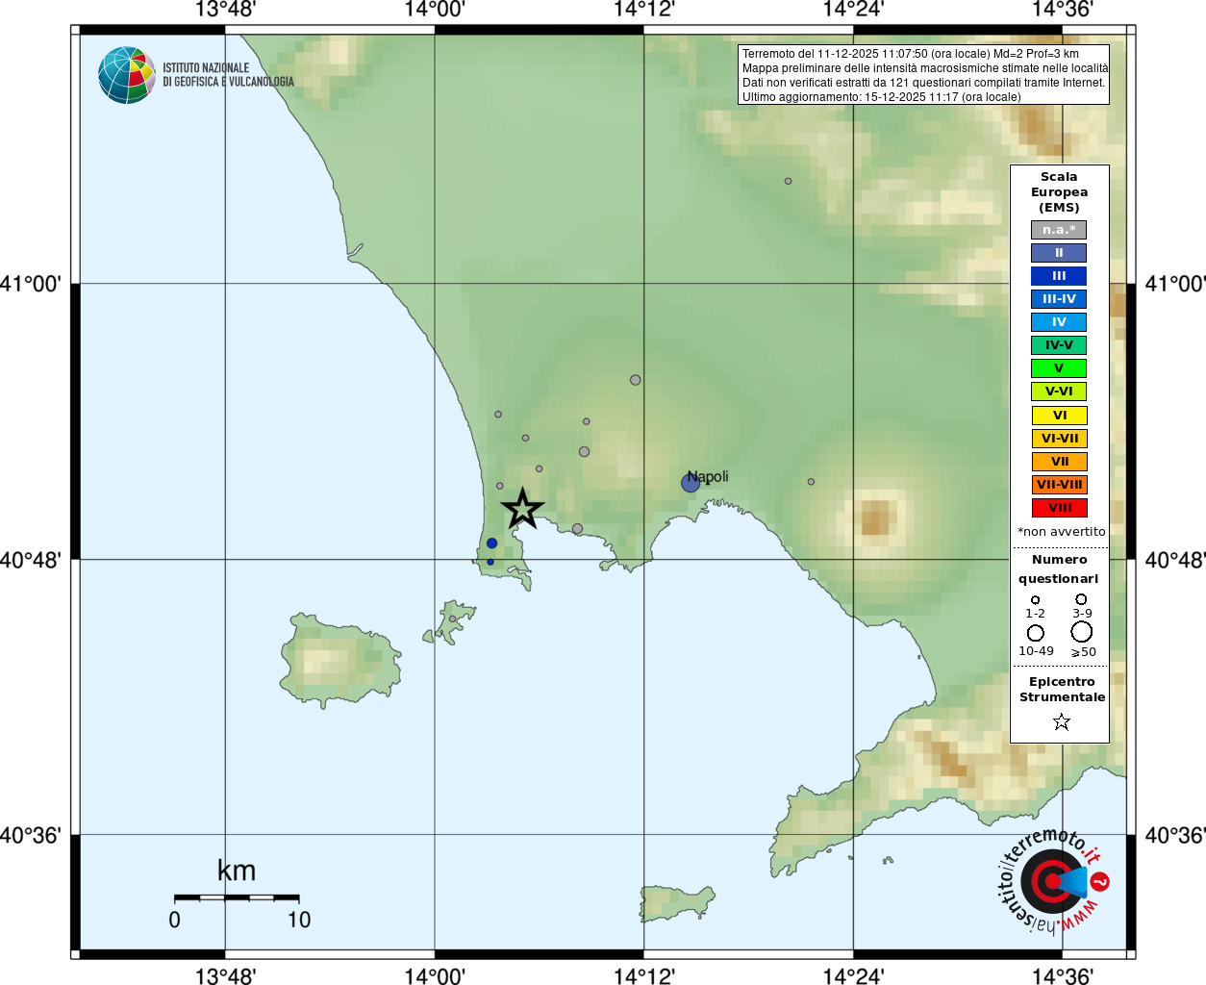Click the km scale bar
1206x985 pixels.
tap(237, 897)
